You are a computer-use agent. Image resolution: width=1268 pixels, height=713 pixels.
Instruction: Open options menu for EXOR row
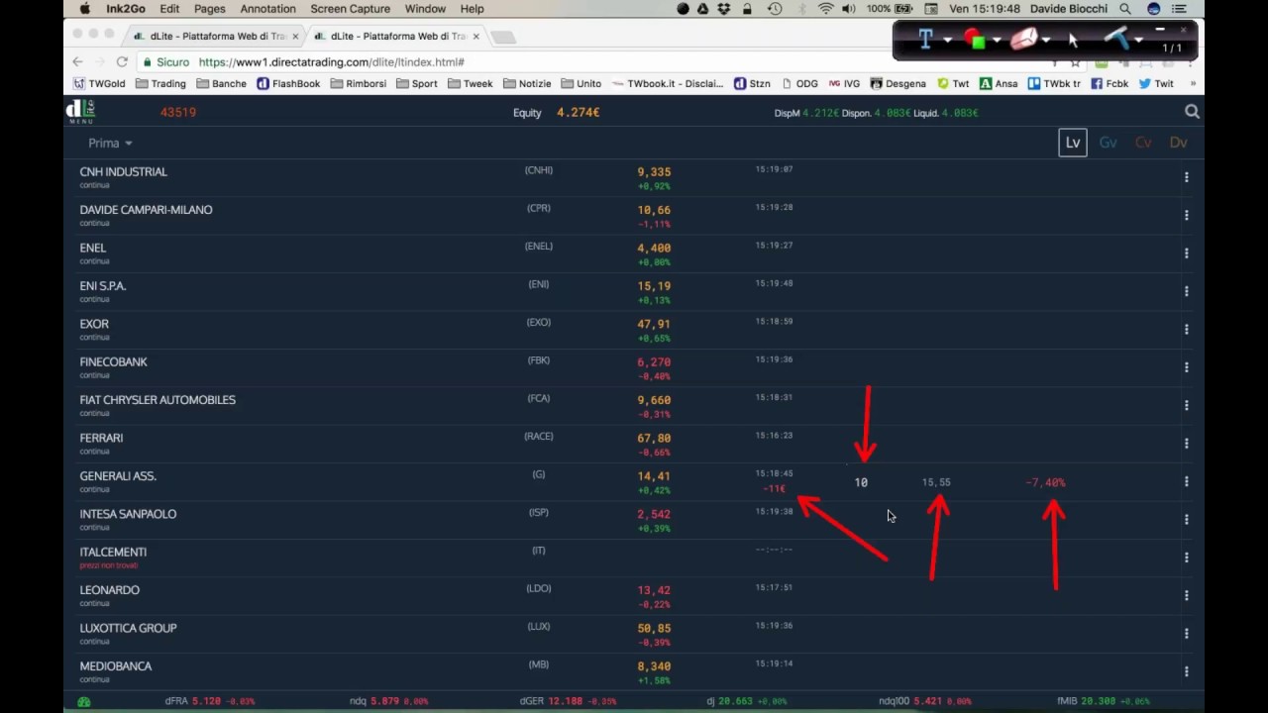pos(1186,330)
